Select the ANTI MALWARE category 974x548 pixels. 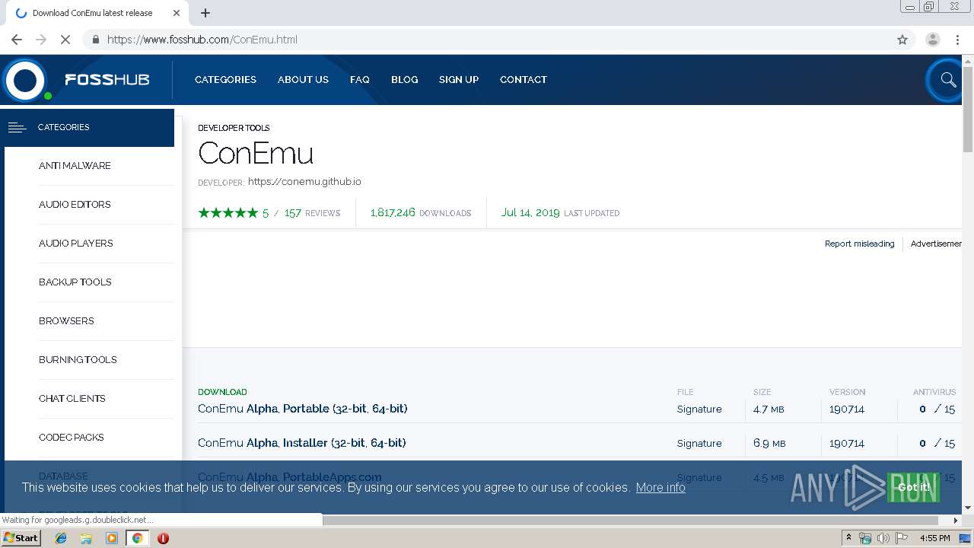[75, 165]
